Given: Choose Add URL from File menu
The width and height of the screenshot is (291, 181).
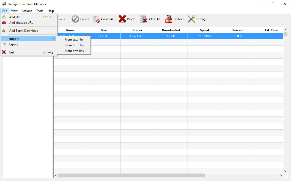Looking at the screenshot, I should [29, 17].
